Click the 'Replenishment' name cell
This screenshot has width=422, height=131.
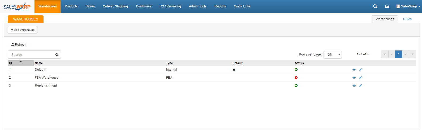pos(46,86)
